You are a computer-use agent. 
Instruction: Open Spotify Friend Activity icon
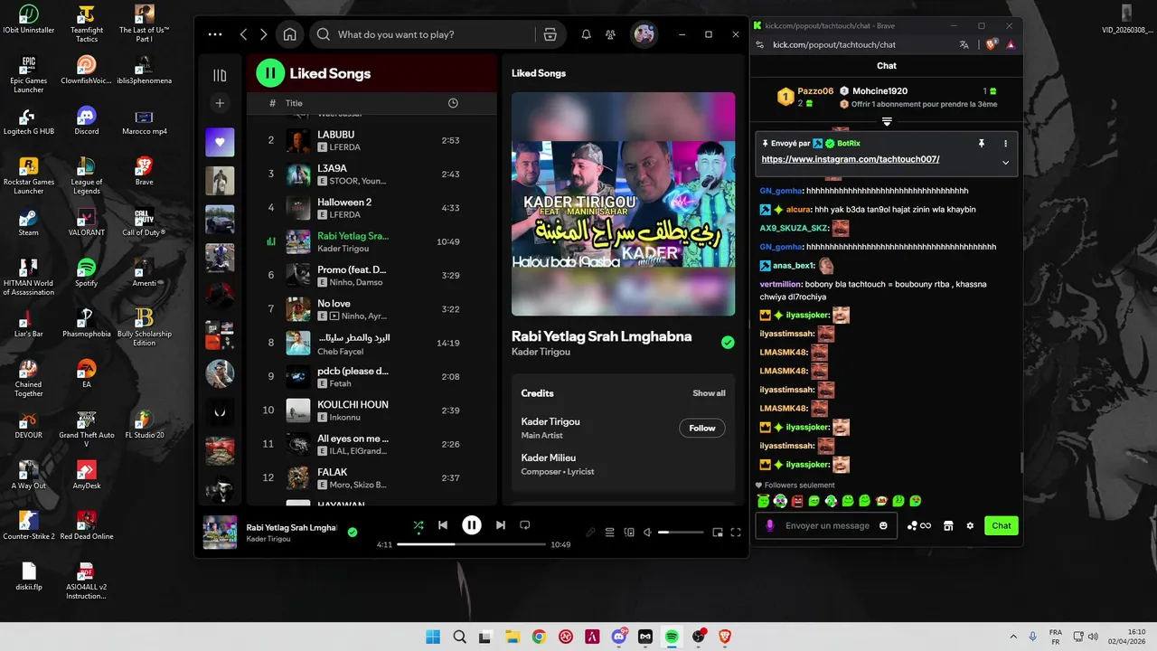[611, 34]
